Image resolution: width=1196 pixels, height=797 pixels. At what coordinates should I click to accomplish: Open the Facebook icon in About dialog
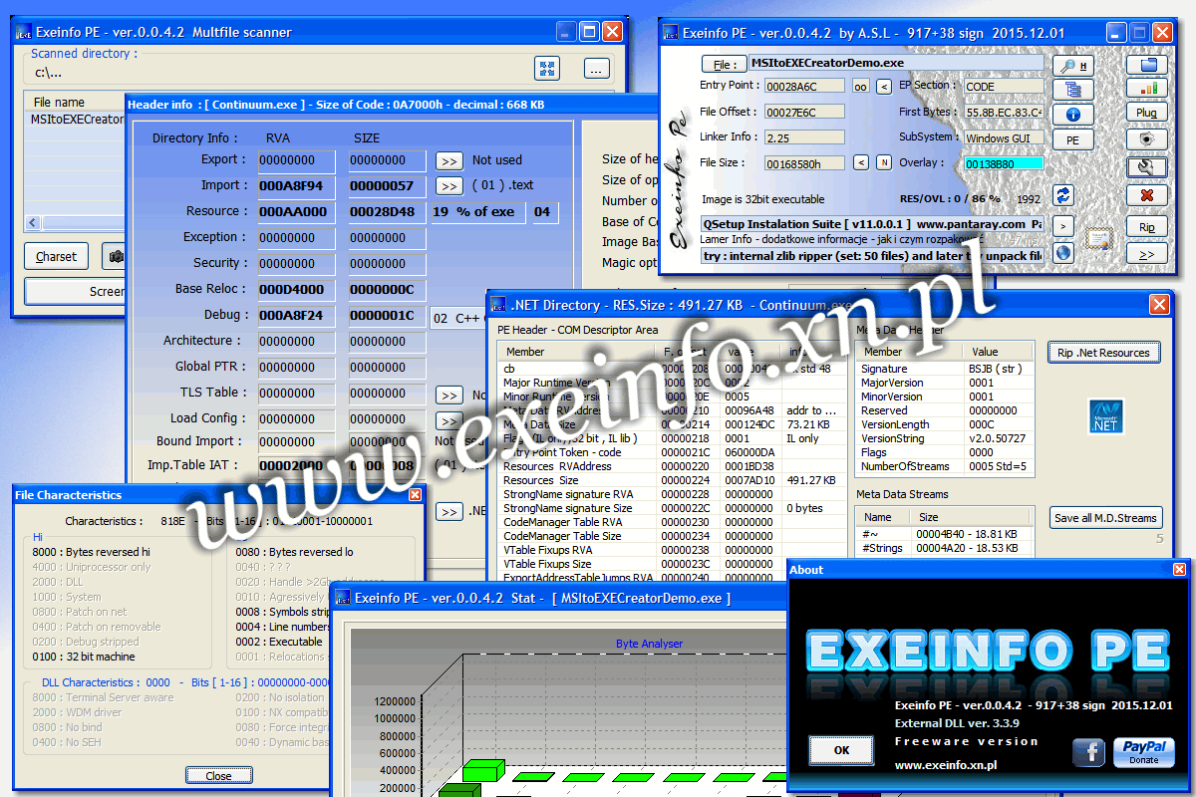[1087, 752]
